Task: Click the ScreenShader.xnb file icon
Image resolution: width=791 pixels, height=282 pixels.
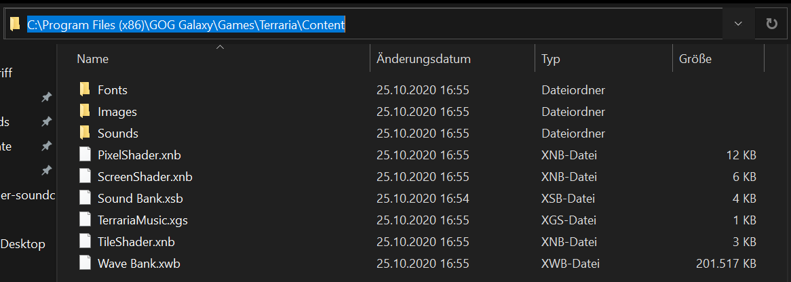Action: [x=85, y=176]
